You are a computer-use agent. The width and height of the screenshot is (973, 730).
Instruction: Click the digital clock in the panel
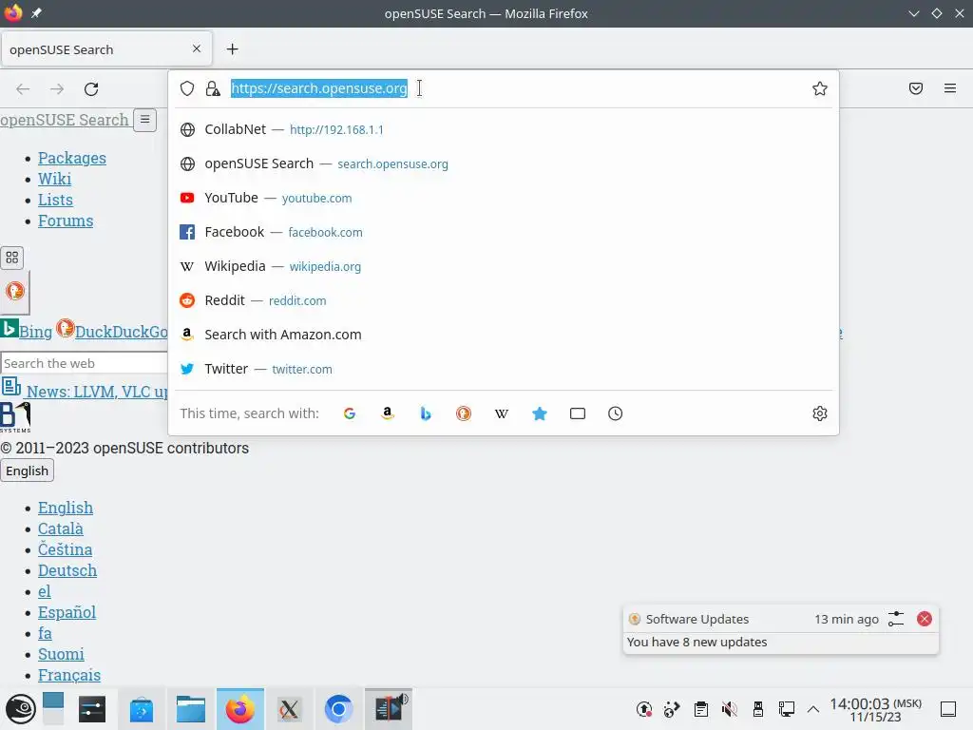click(875, 709)
